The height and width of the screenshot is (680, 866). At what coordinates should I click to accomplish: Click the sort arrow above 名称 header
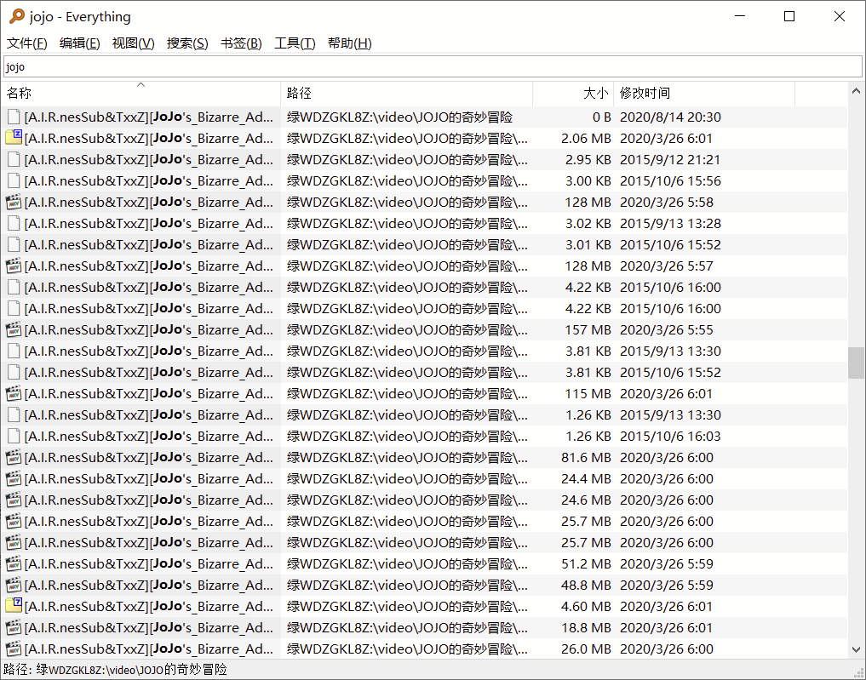pyautogui.click(x=141, y=84)
